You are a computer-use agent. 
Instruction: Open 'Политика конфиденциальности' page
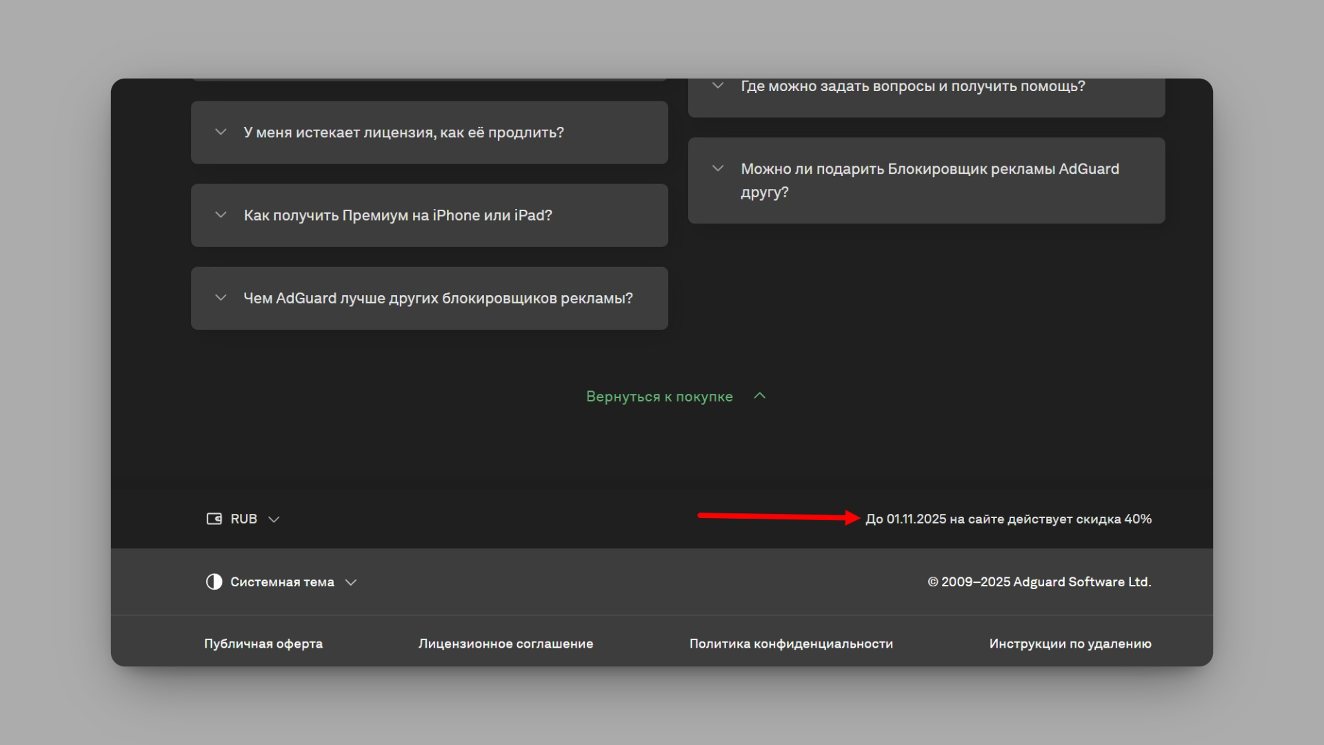coord(791,643)
